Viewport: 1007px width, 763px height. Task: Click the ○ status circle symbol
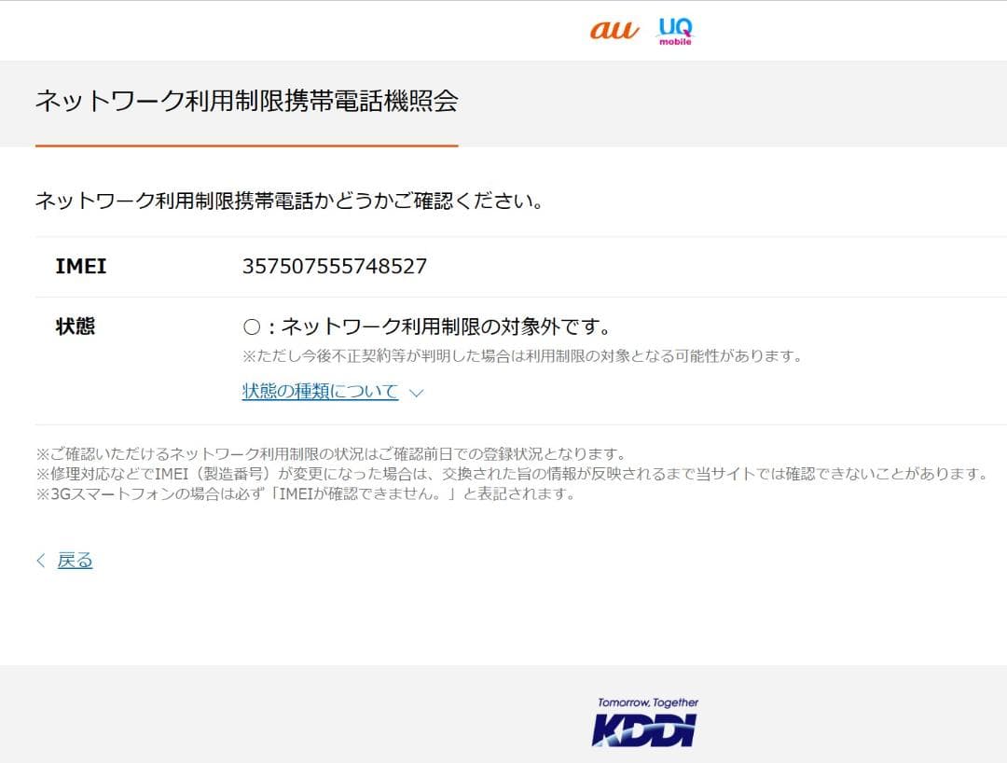click(x=252, y=327)
